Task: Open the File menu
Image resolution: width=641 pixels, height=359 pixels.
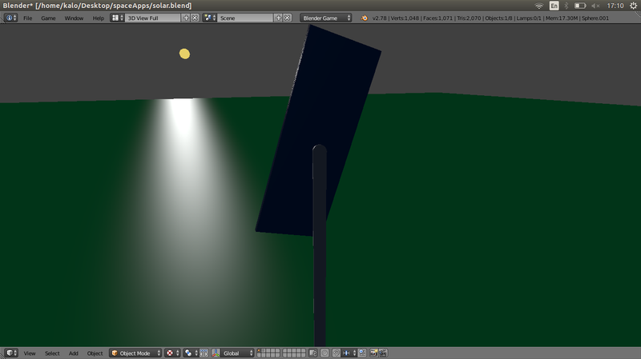Action: (x=28, y=18)
